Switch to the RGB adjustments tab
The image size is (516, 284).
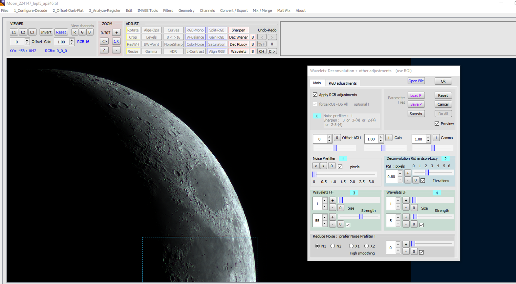(342, 83)
